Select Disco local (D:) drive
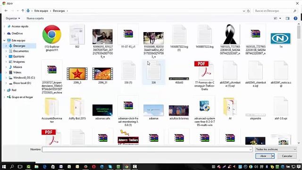This screenshot has height=170, width=302. [x=22, y=83]
